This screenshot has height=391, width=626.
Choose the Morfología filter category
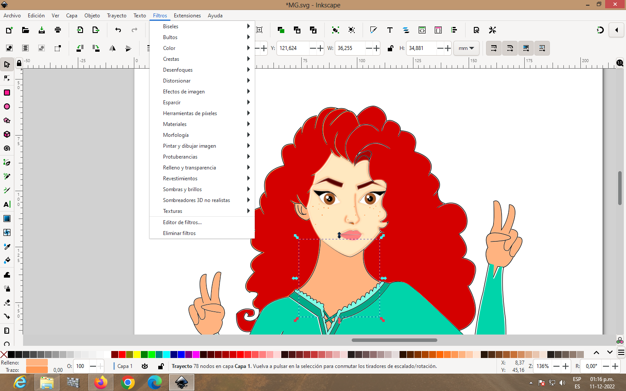202,135
